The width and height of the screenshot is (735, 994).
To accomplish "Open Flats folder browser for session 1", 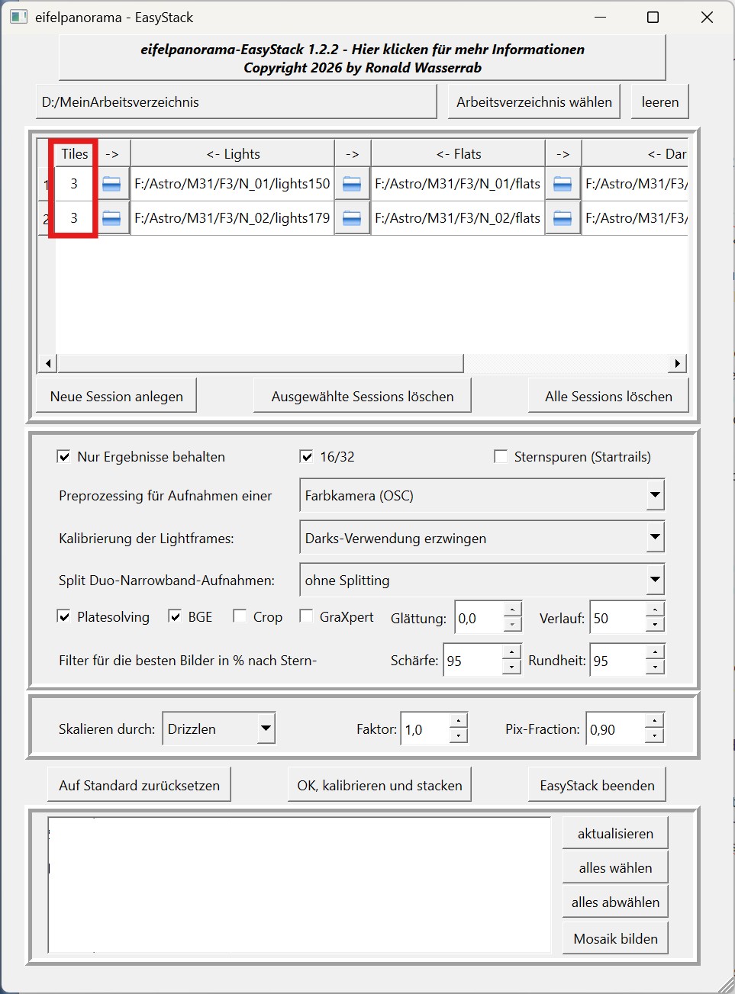I will point(352,184).
